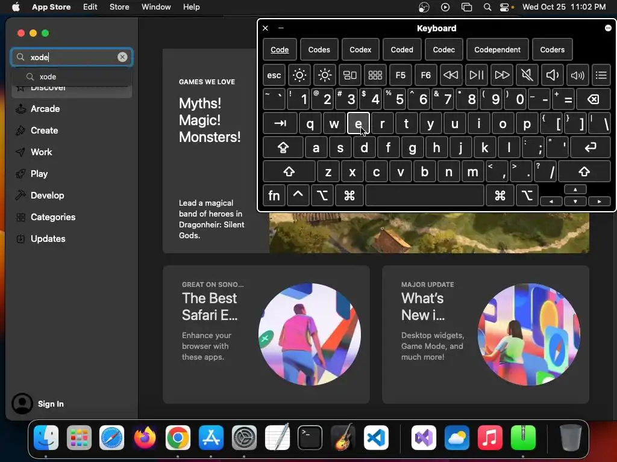Toggle the right option key

pyautogui.click(x=527, y=196)
